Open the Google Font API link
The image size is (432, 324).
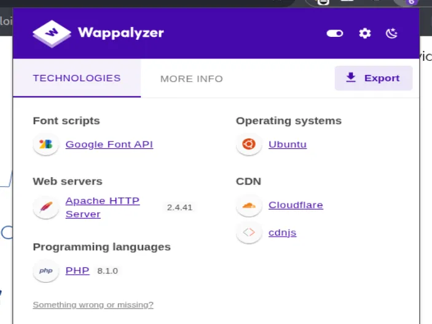coord(109,144)
